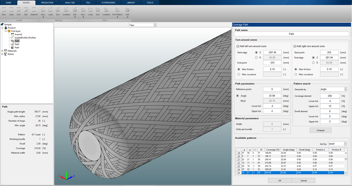This screenshot has width=352, height=186.
Task: Click the Material icon in Layer group
Action: (x=34, y=10)
